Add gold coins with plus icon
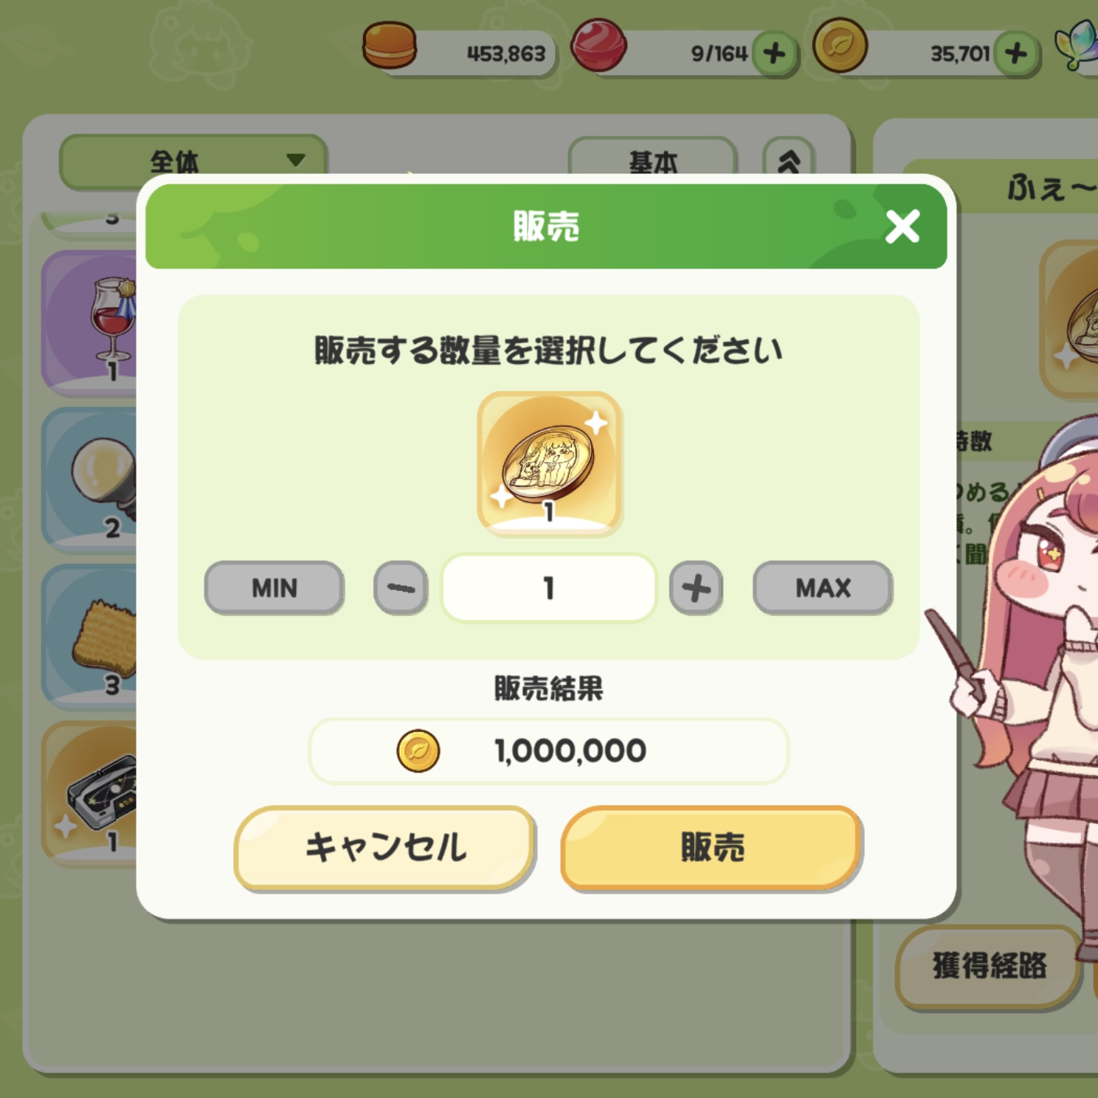This screenshot has width=1098, height=1098. (x=1016, y=53)
